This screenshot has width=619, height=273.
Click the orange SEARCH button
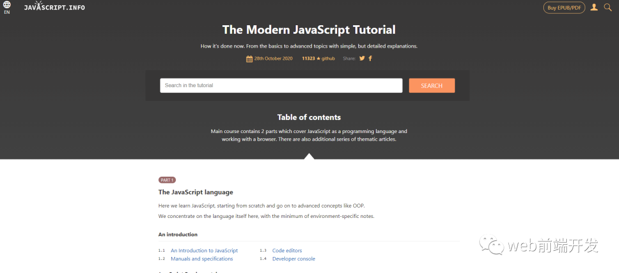432,85
